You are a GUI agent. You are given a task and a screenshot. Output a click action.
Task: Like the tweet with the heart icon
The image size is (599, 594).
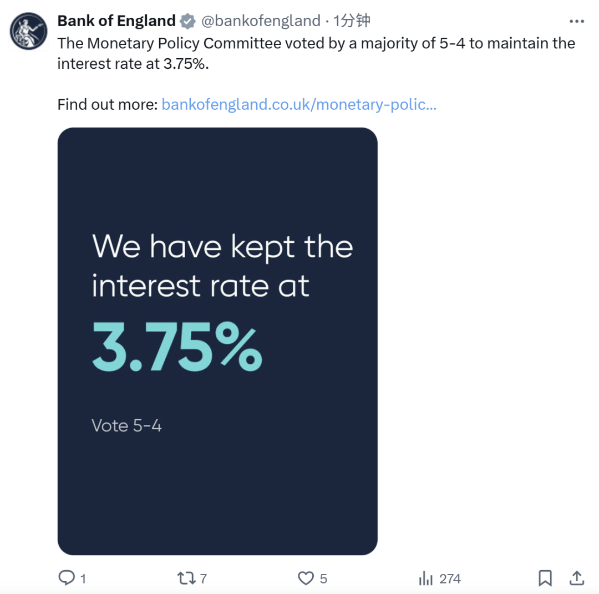(306, 578)
